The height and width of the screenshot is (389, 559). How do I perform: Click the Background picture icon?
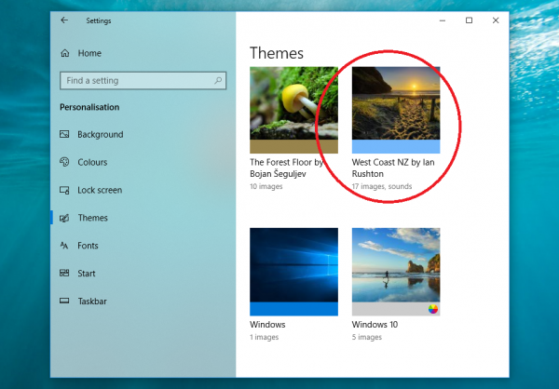[64, 134]
